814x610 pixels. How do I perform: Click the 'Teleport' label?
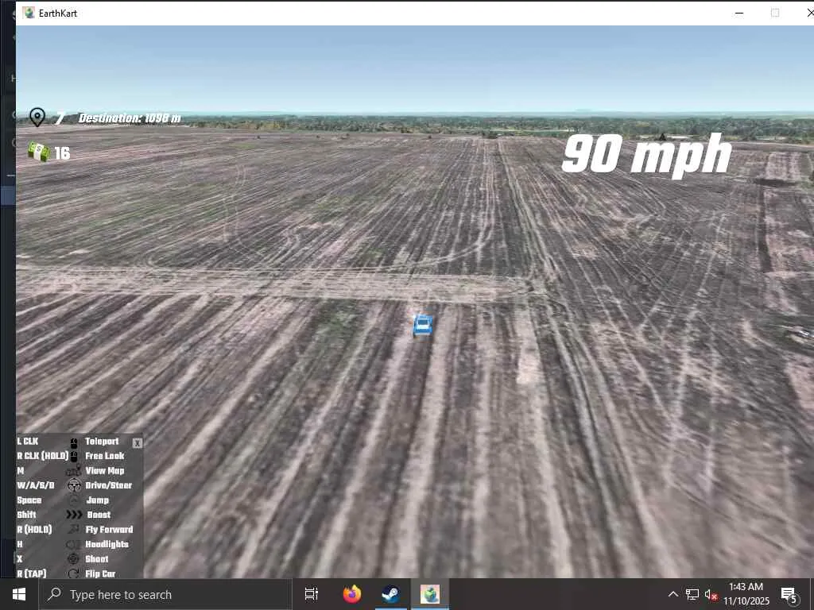click(x=102, y=442)
